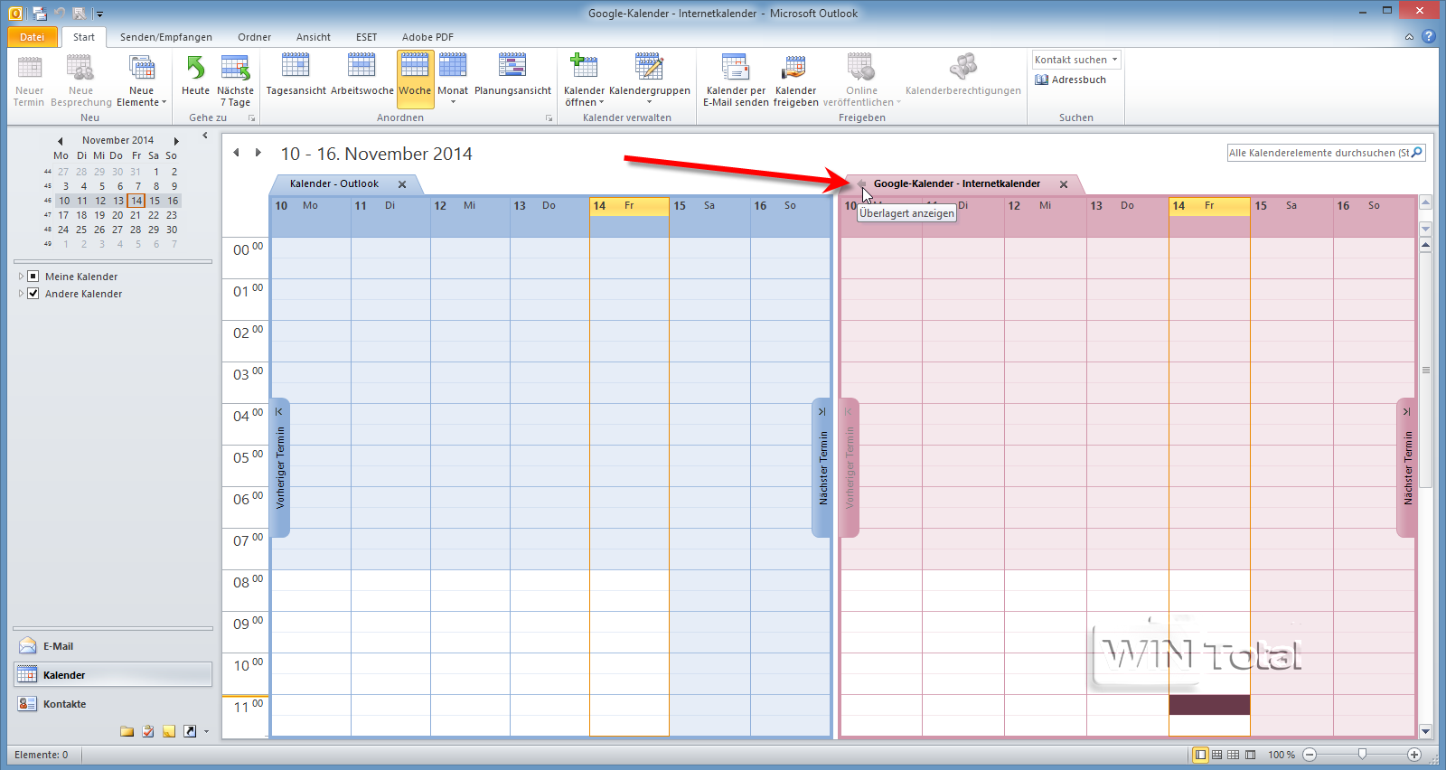Click the zoom out minus button
1446x770 pixels.
1310,755
